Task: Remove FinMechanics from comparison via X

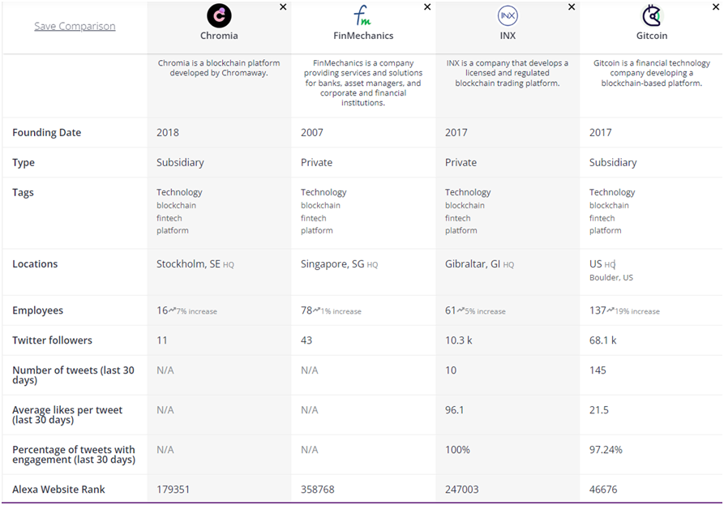Action: pyautogui.click(x=427, y=7)
